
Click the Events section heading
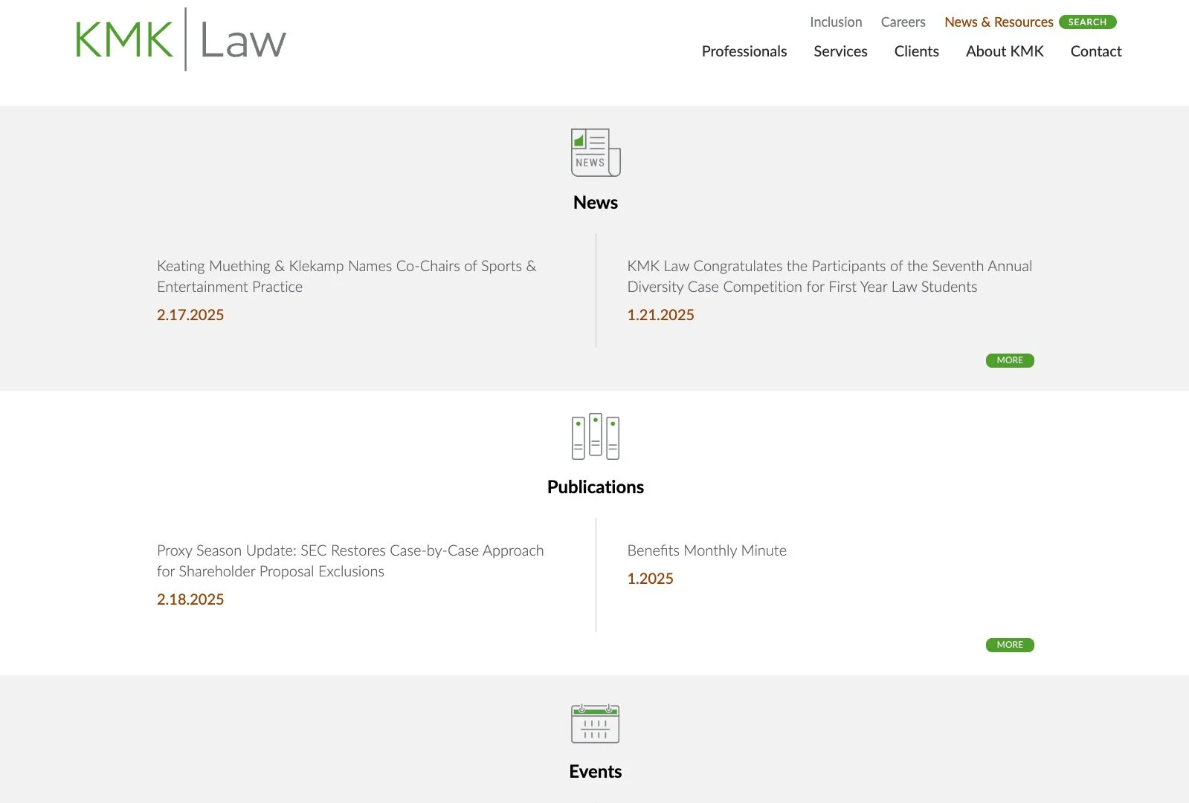point(596,772)
